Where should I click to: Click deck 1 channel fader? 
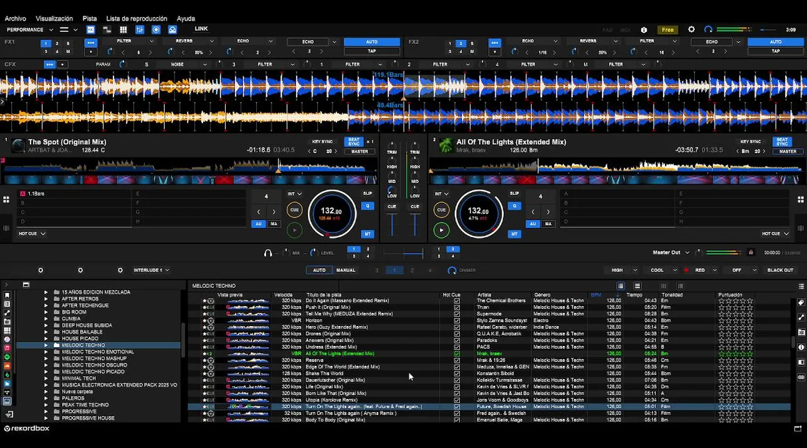pyautogui.click(x=393, y=224)
